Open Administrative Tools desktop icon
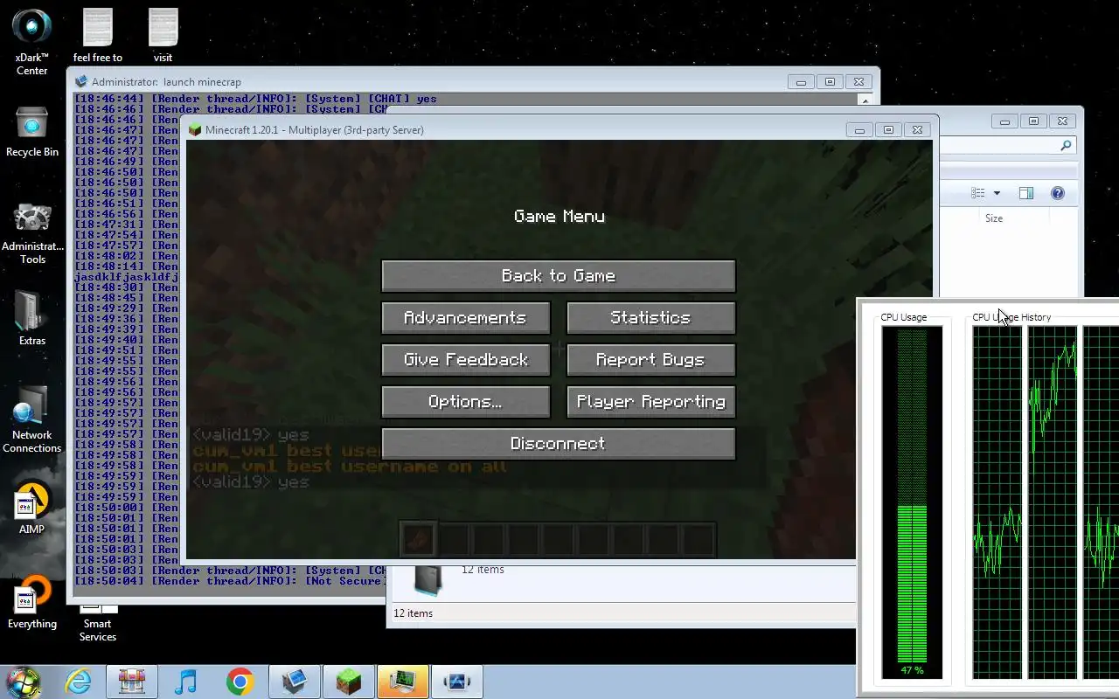 coord(32,234)
